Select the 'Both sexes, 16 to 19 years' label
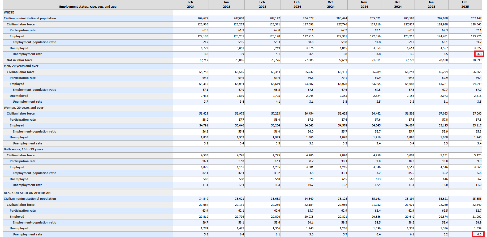This screenshot has height=237, width=487. pos(23,149)
